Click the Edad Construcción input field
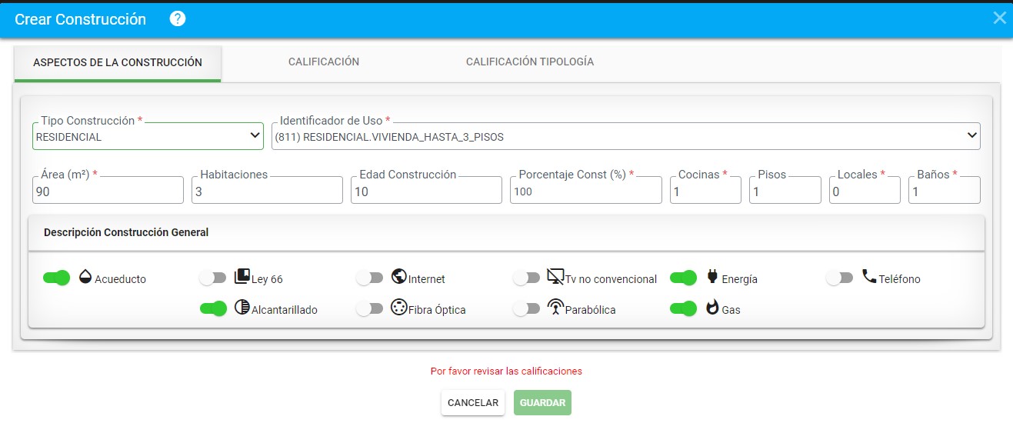 pyautogui.click(x=426, y=190)
